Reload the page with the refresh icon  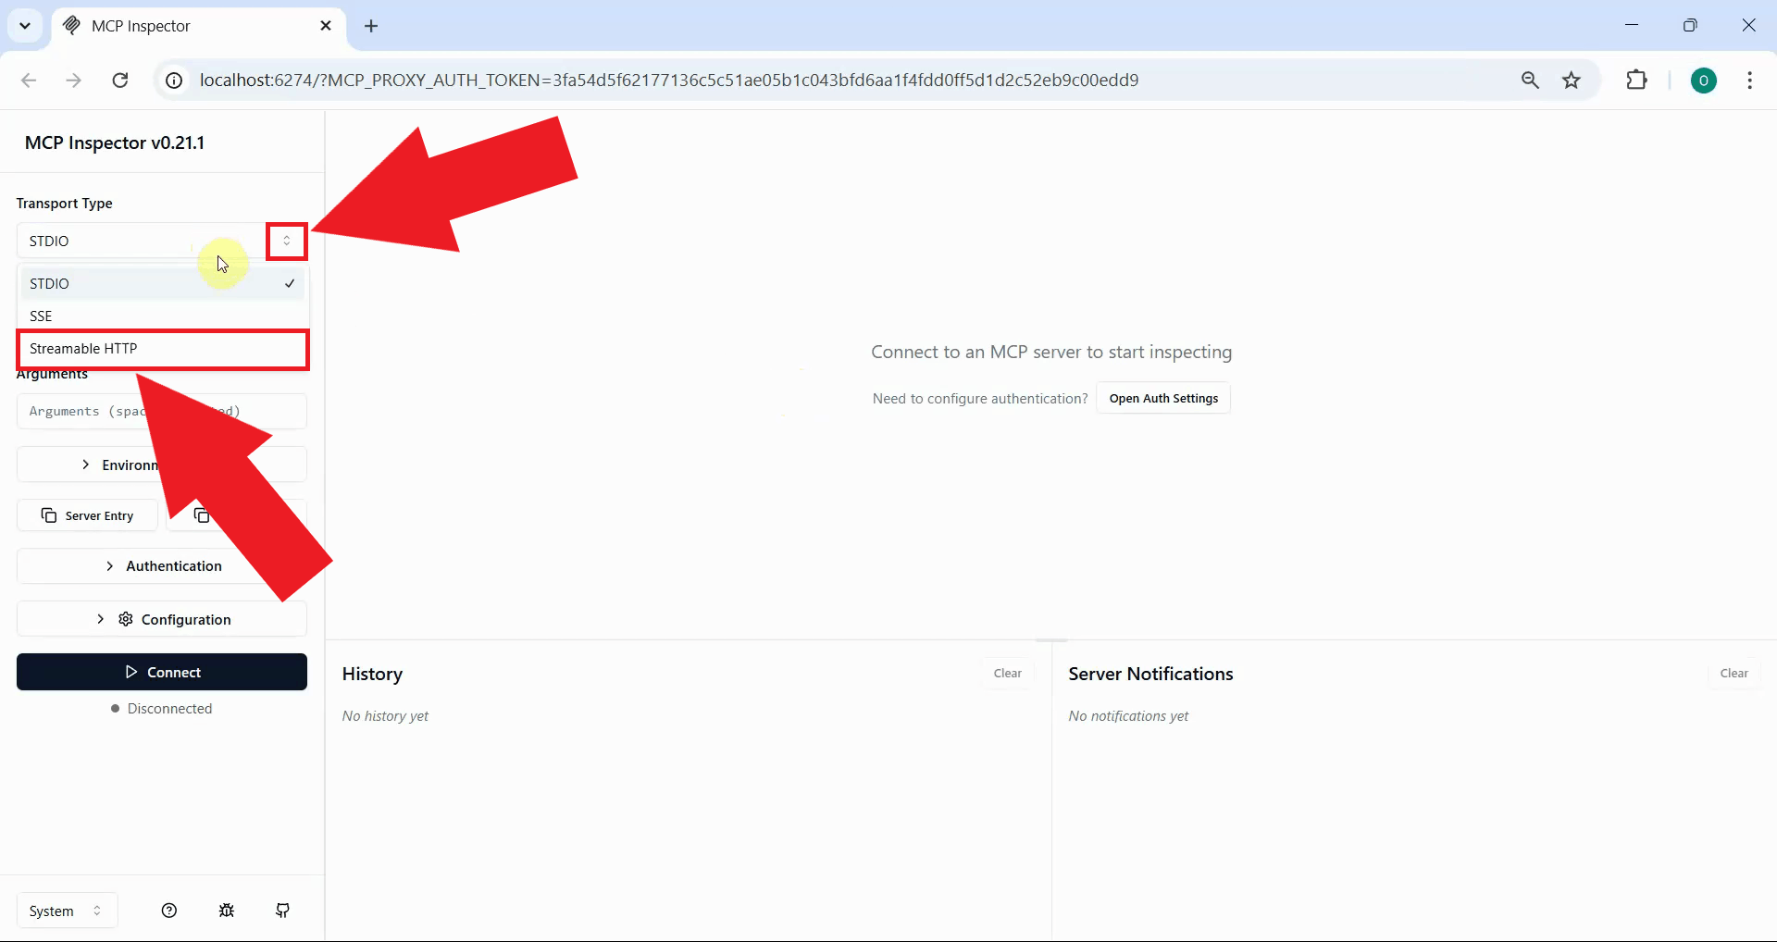119,81
